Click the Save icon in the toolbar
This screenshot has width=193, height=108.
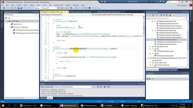tap(18, 8)
